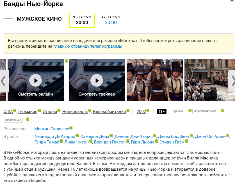Image resolution: width=235 pixels, height=183 pixels.
Task: Close the program details popup
Action: (232, 1)
